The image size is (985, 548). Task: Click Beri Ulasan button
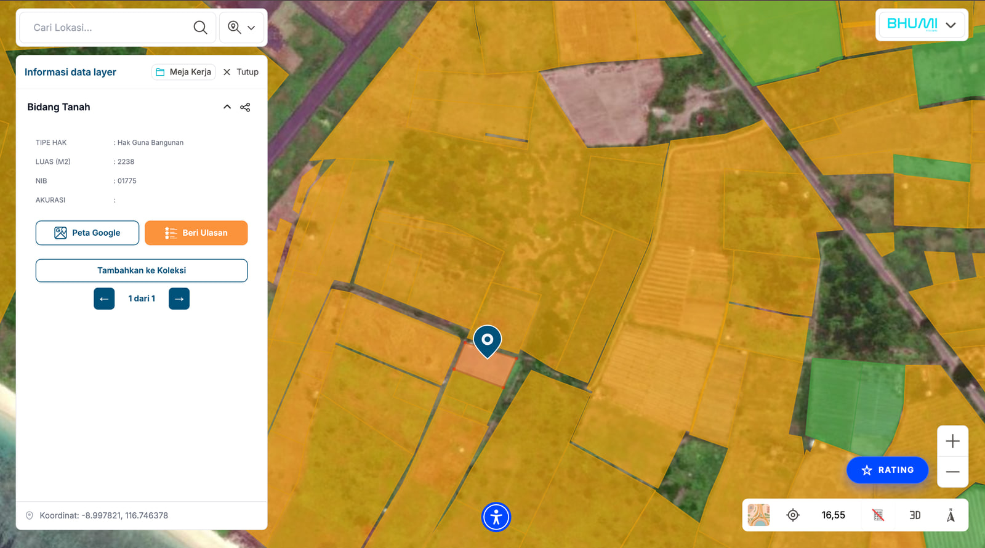(196, 233)
